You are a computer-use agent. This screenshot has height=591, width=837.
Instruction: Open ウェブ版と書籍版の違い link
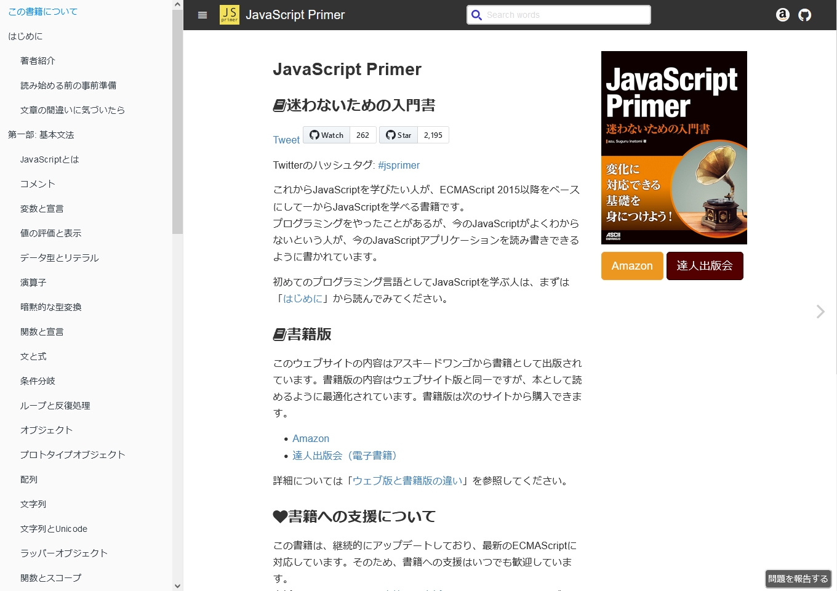point(407,481)
